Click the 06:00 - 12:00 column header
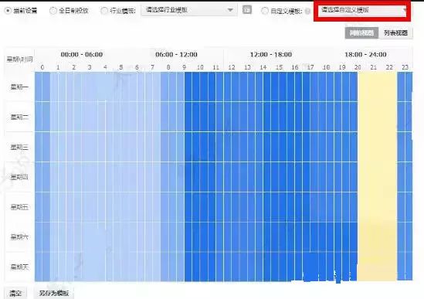The height and width of the screenshot is (299, 424). tap(176, 55)
